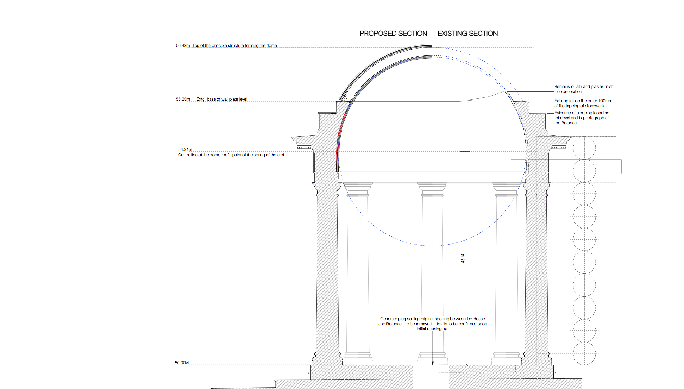Click the hatched left wall section
The height and width of the screenshot is (389, 684).
coord(327,269)
